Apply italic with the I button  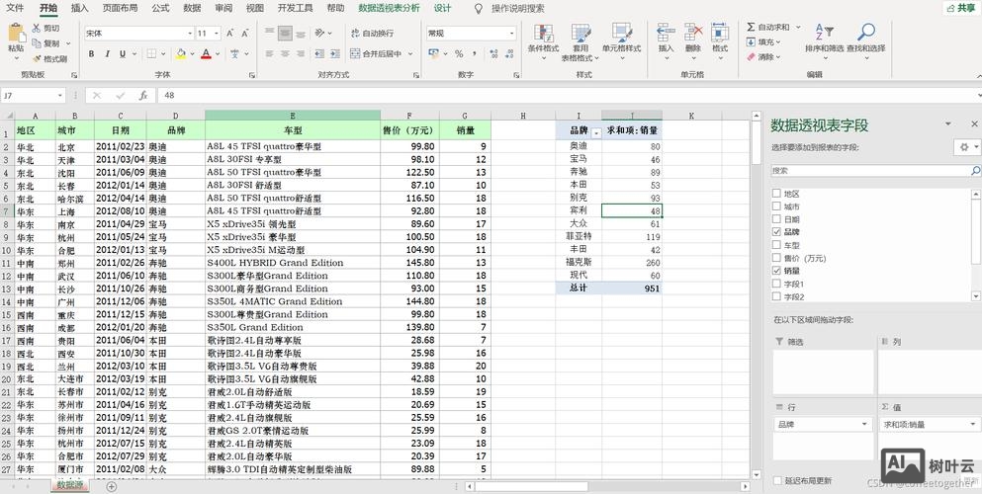[107, 54]
